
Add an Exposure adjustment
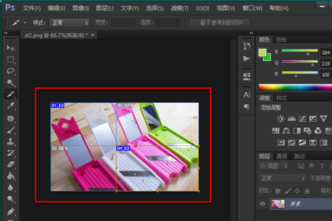[313, 119]
